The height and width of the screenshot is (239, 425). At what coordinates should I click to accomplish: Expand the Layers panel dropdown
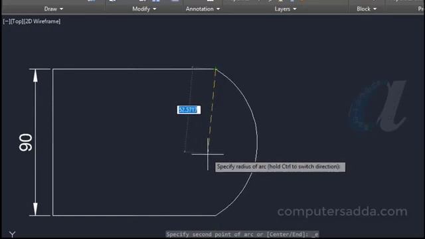pos(286,9)
